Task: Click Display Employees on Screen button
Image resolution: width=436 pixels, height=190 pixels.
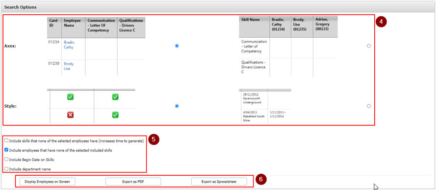Action: tap(47, 182)
